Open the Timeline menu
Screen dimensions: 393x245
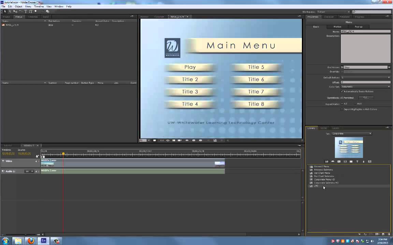[39, 6]
